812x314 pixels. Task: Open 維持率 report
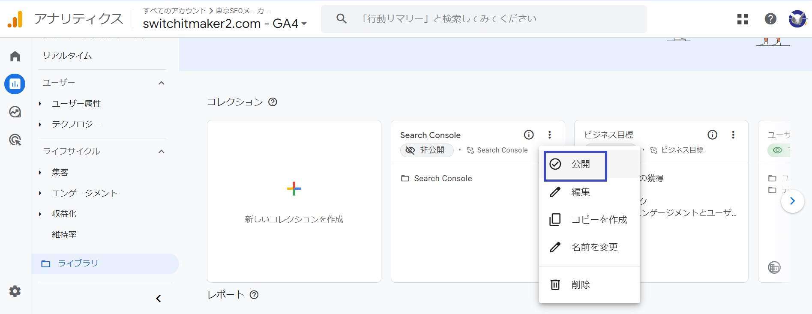pos(64,235)
